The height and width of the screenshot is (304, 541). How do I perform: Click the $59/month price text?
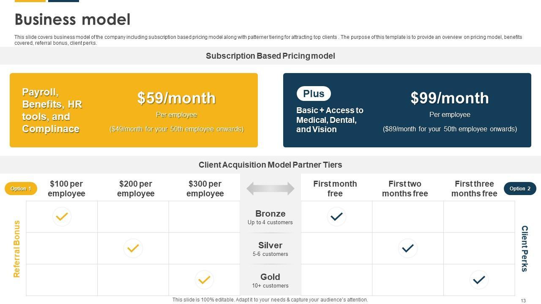click(176, 98)
